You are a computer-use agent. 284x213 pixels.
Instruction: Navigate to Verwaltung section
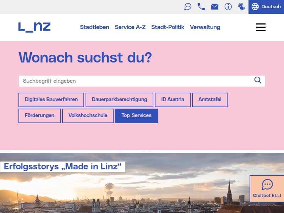(205, 27)
